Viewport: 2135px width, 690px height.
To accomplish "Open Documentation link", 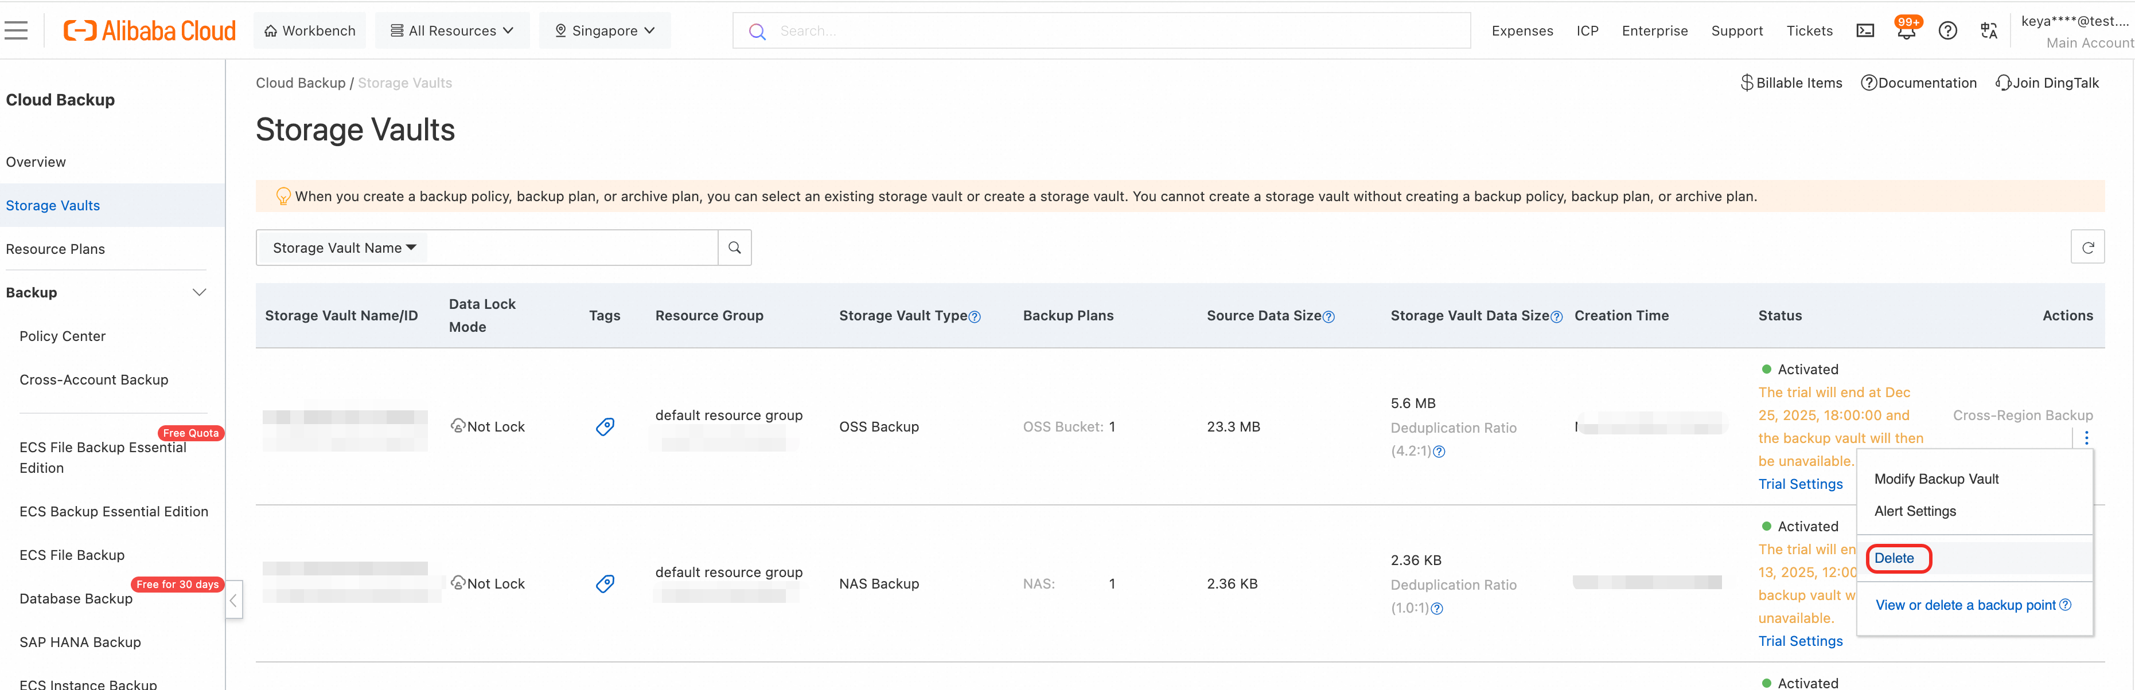I will click(x=1919, y=83).
